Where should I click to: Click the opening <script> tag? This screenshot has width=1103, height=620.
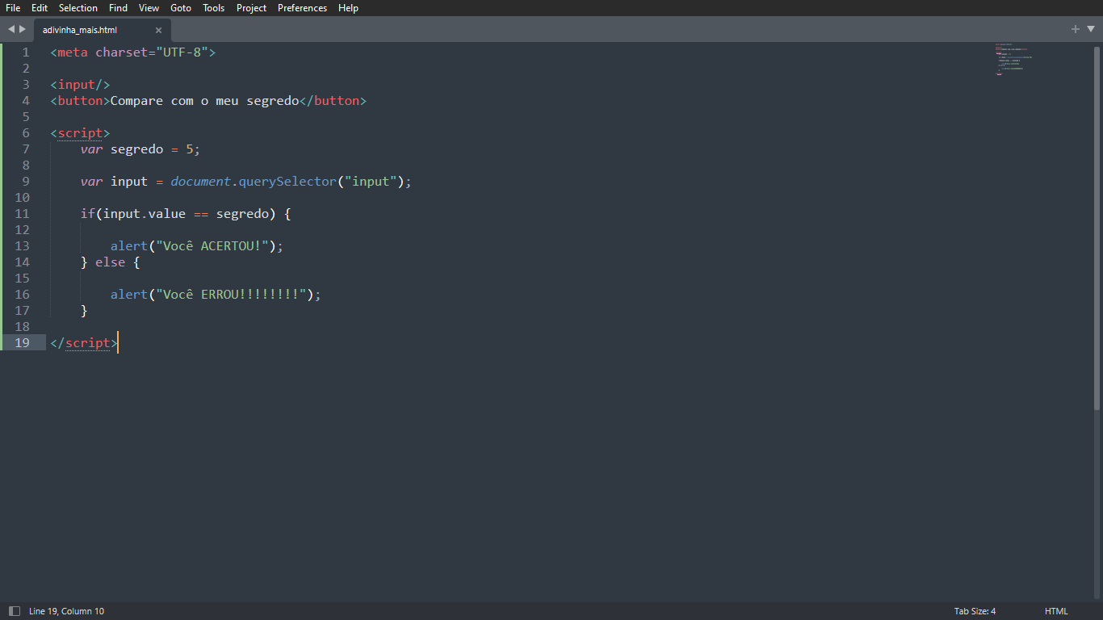coord(80,133)
